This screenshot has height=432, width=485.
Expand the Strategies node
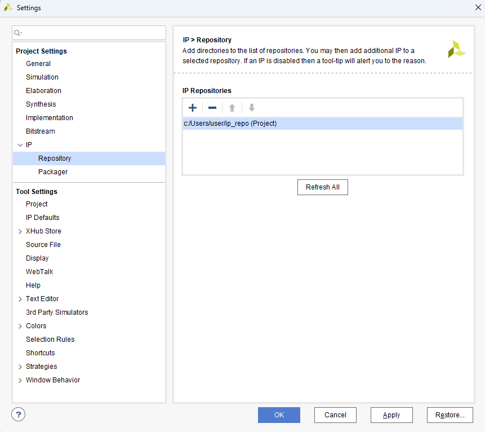tap(20, 367)
